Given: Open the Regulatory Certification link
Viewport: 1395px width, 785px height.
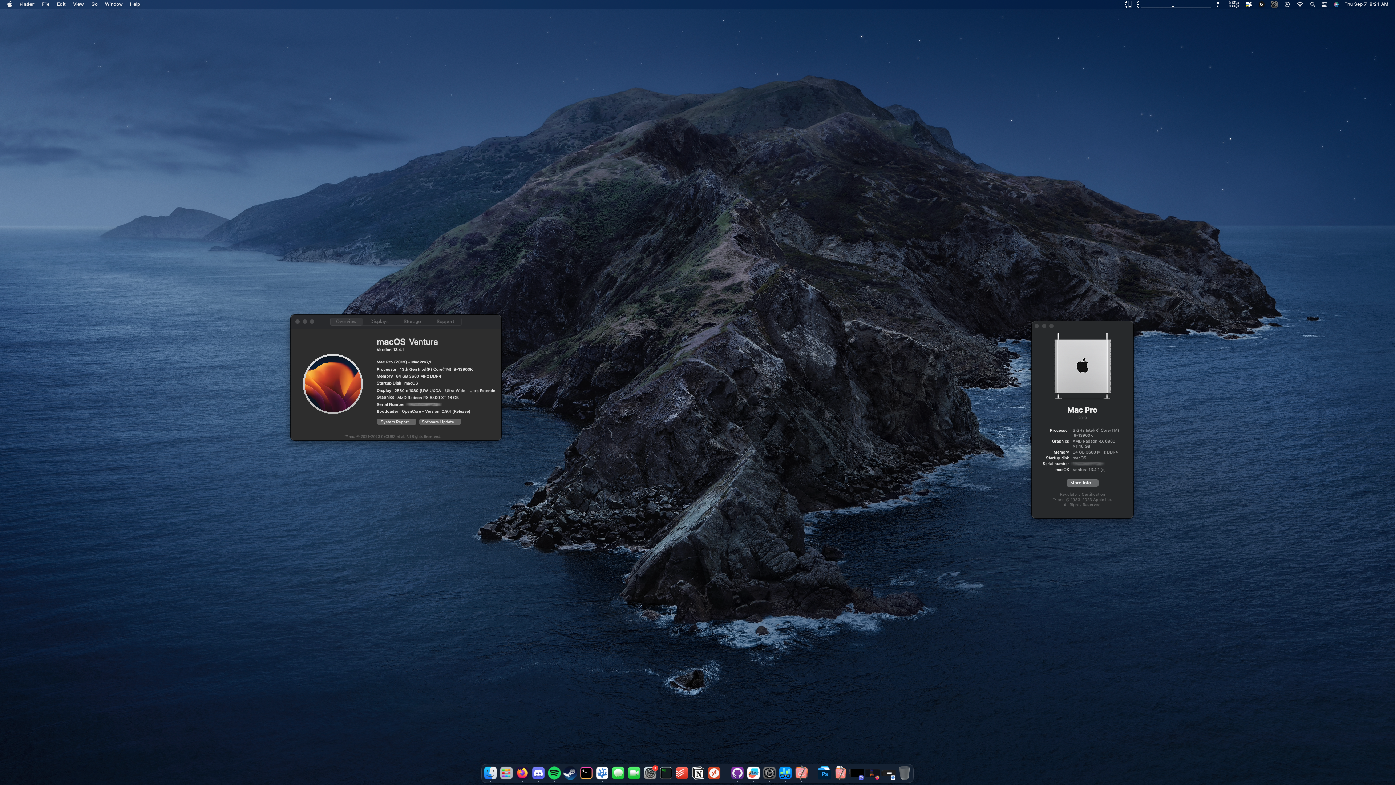Looking at the screenshot, I should click(1082, 494).
